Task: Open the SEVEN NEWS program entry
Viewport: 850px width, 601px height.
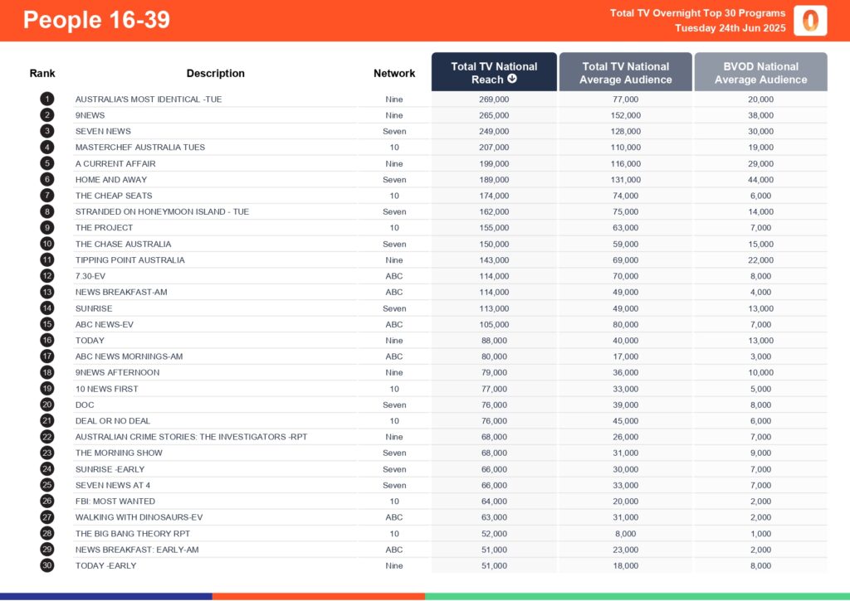Action: tap(102, 131)
